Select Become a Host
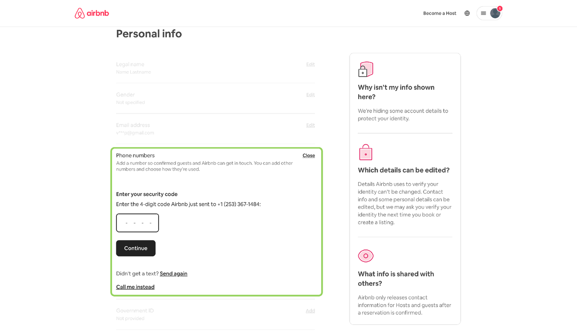Image resolution: width=577 pixels, height=334 pixels. pos(439,13)
